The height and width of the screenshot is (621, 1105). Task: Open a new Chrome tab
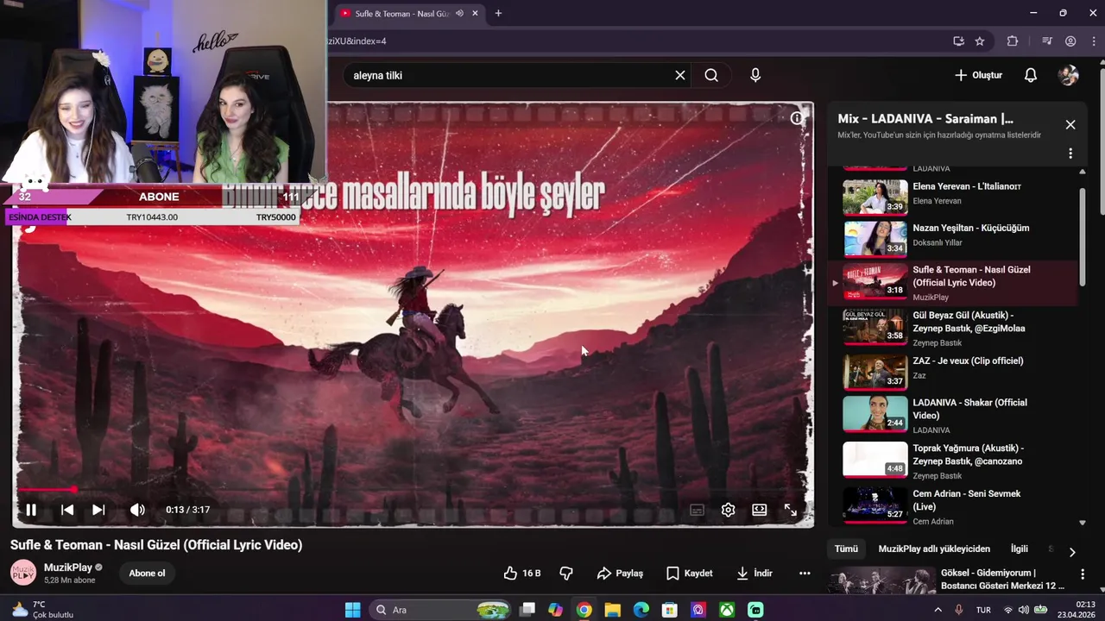coord(498,13)
